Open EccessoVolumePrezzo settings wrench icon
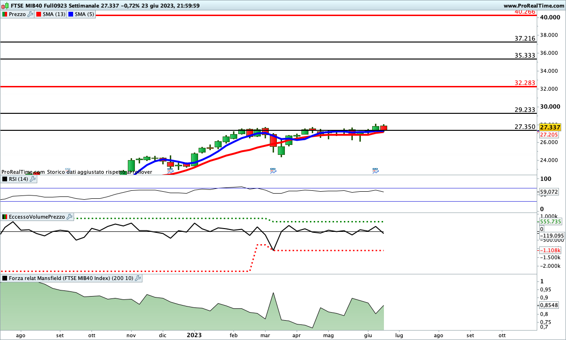Image resolution: width=566 pixels, height=340 pixels. click(70, 217)
